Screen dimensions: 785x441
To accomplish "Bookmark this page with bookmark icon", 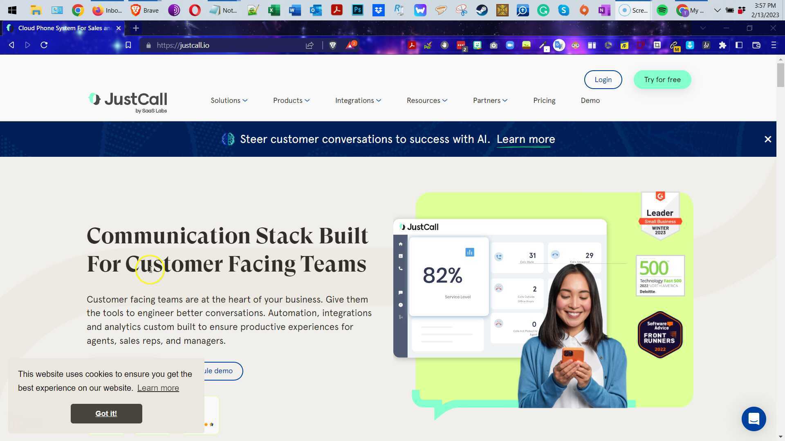I will point(128,45).
